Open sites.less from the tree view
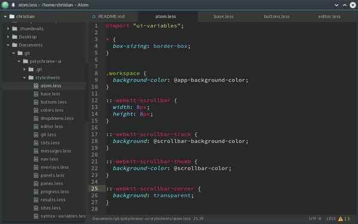Screen dimensions: 358x224 [x=51, y=208]
